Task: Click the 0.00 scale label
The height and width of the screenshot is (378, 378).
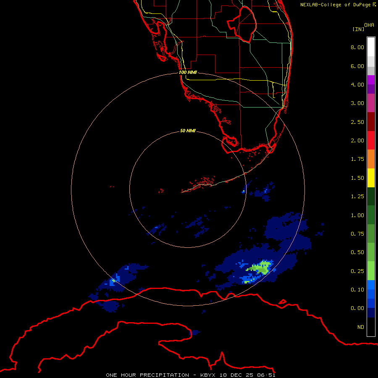Action: click(357, 308)
